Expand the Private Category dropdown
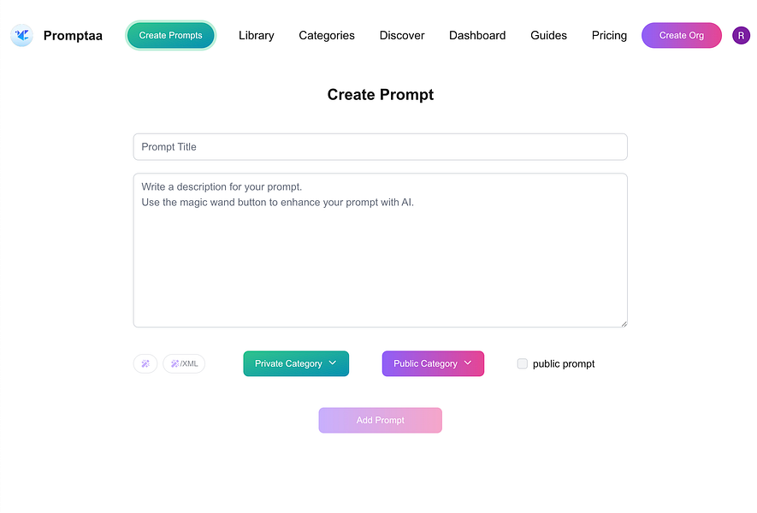 point(296,363)
